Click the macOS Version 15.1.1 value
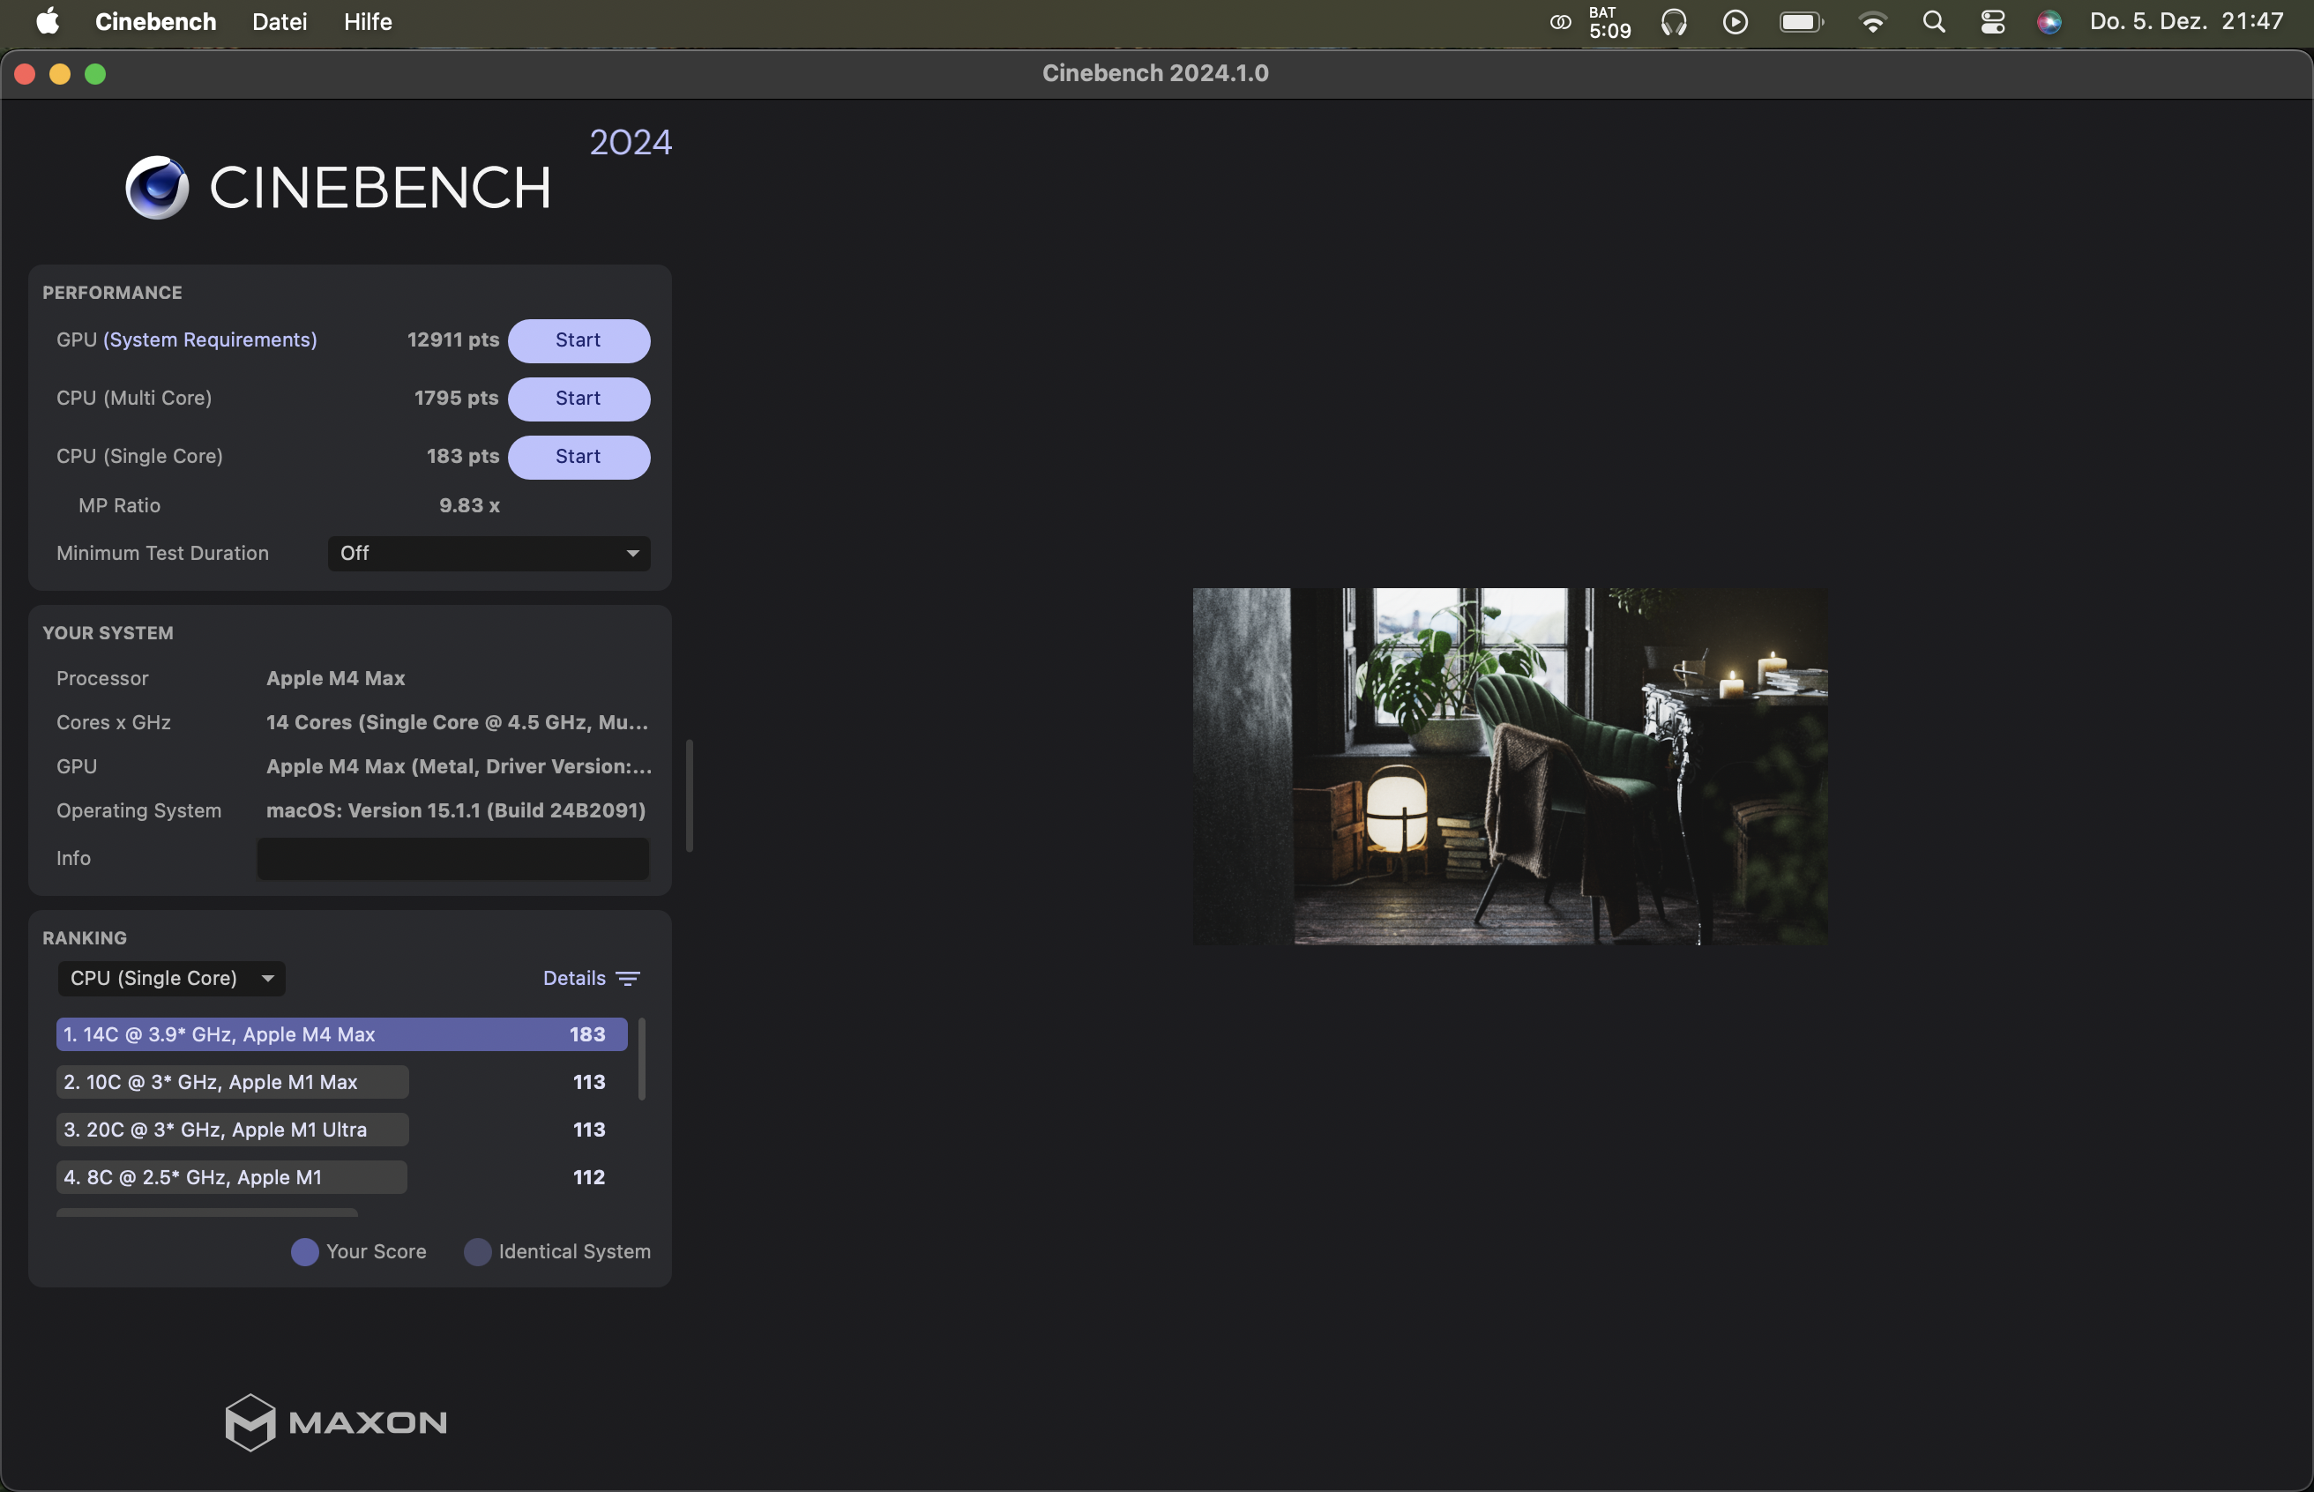 tap(456, 811)
